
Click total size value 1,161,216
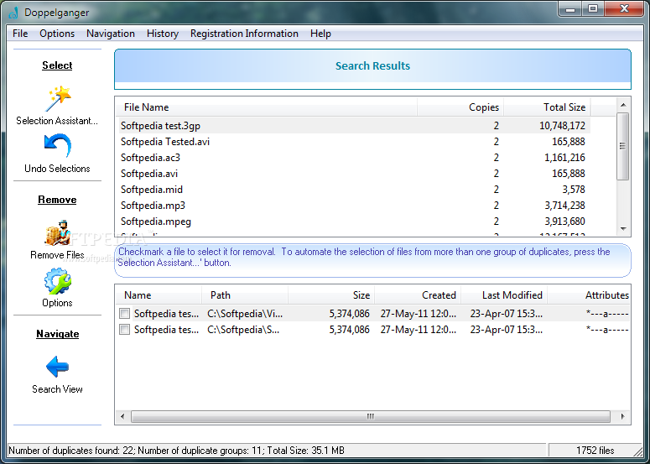point(564,158)
